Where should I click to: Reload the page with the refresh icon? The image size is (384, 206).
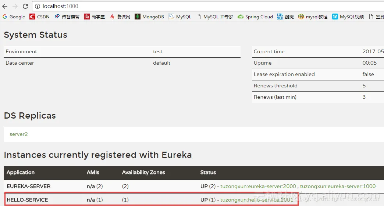tap(25, 6)
